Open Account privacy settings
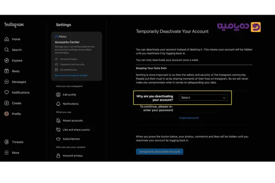This screenshot has width=275, height=183. coord(72,156)
